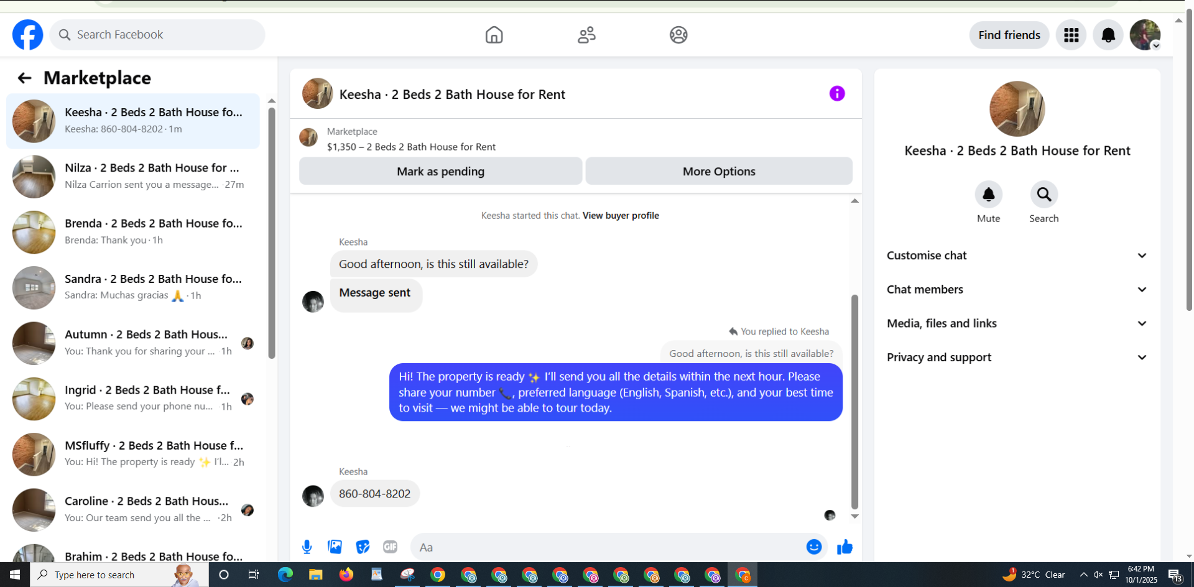Open the account profile picture menu
Screen dimensions: 1194x587
click(1145, 35)
